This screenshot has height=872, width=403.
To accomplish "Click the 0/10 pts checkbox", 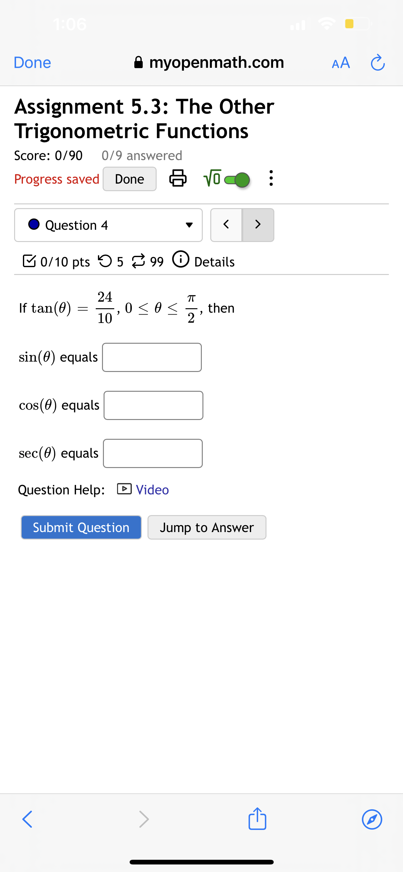I will coord(30,260).
